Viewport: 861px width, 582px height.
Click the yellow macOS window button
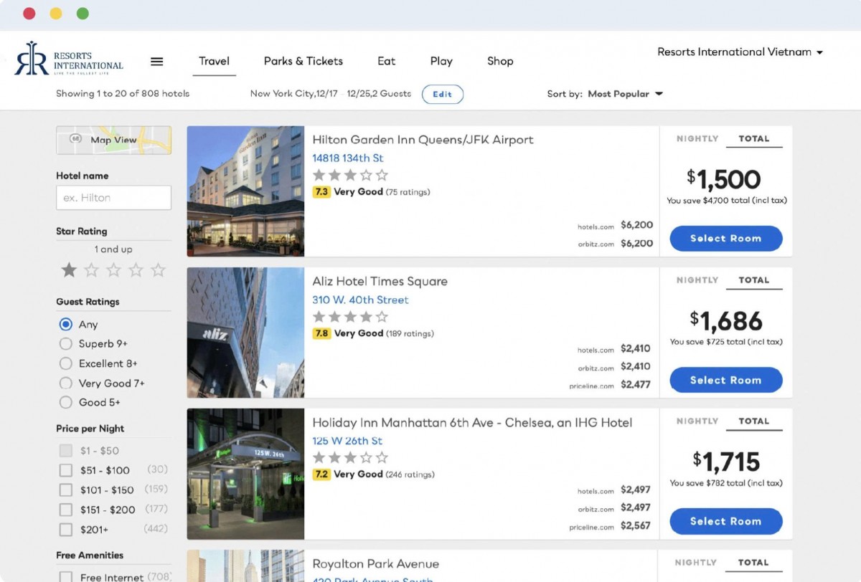point(56,14)
